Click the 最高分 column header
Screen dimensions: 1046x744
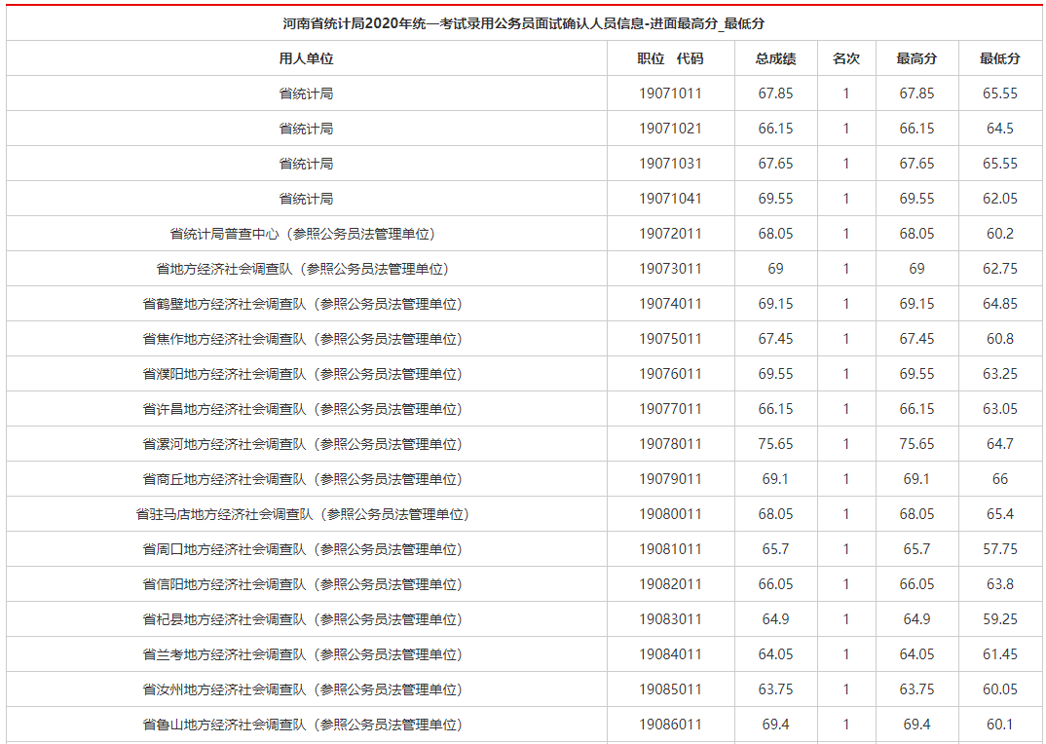coord(916,58)
